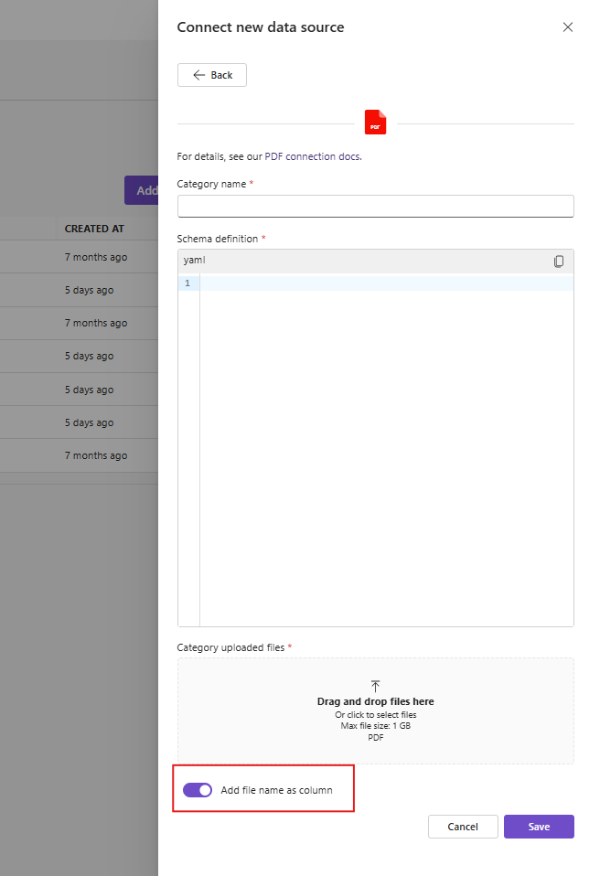Select line number 1 in editor gutter
589x876 pixels.
tap(187, 283)
